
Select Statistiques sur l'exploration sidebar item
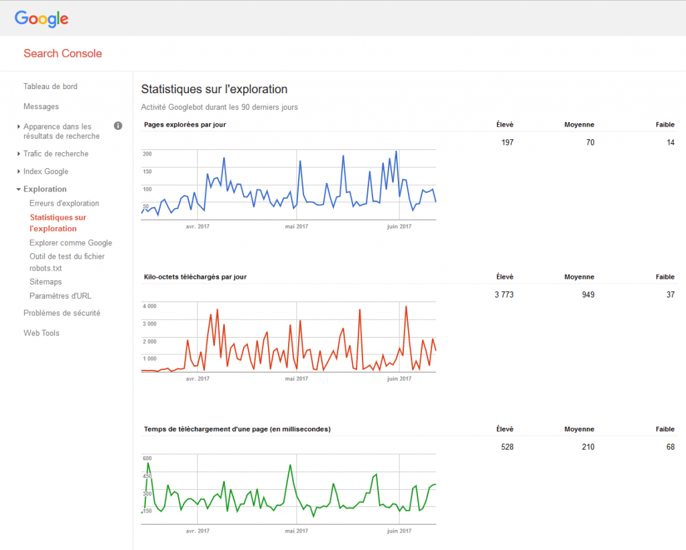point(58,222)
